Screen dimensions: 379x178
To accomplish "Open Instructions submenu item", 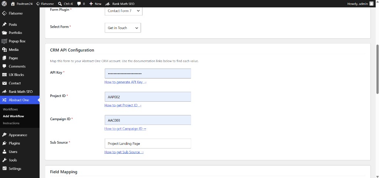I will coord(11,123).
